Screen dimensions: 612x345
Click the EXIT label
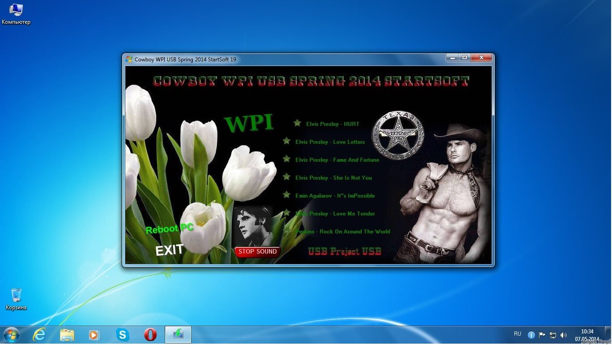[x=169, y=250]
